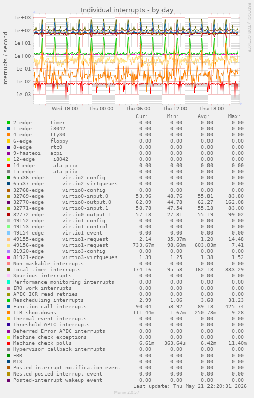Image resolution: width=254 pixels, height=398 pixels.
Task: Click the Munin 2.0.57 footer text
Action: (x=127, y=392)
